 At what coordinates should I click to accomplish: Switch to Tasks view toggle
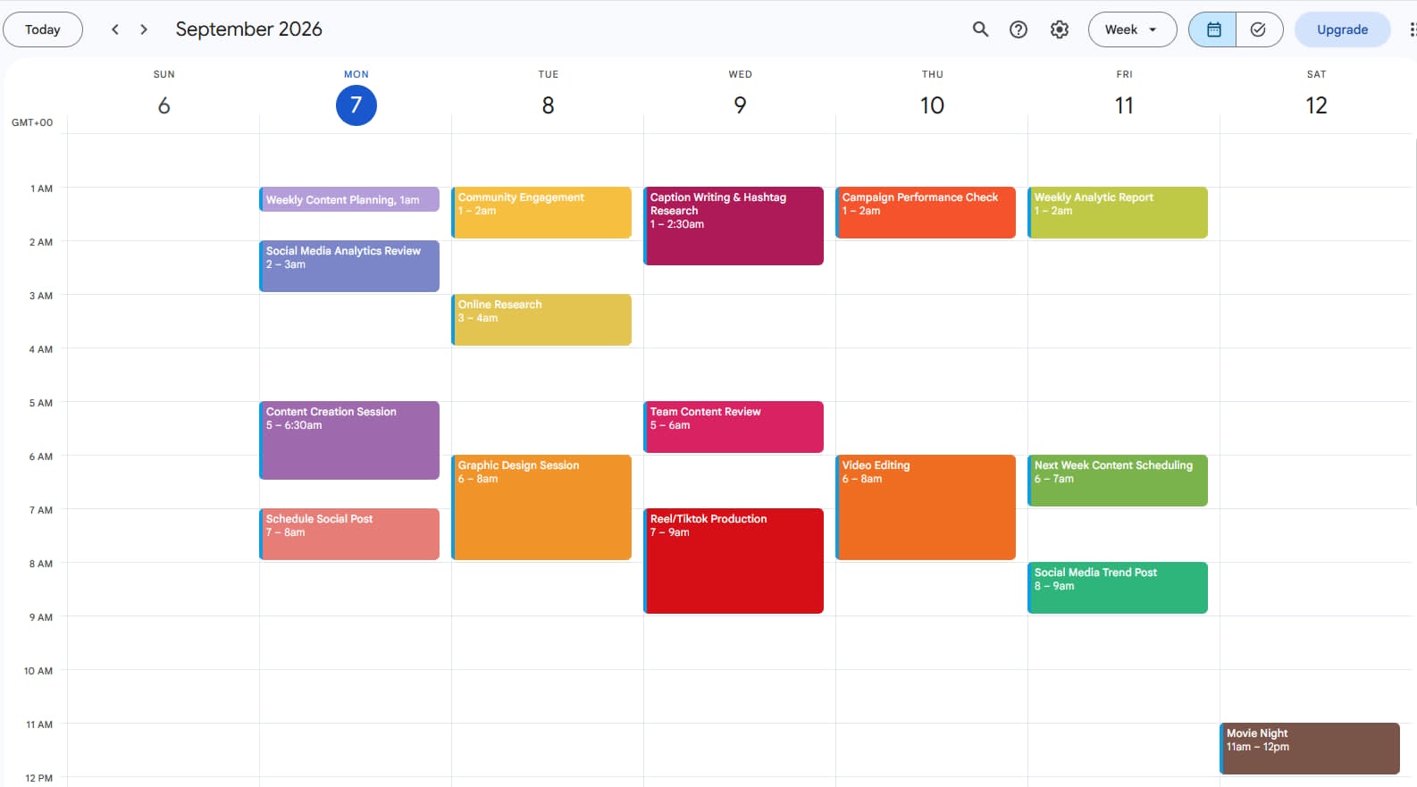1259,29
